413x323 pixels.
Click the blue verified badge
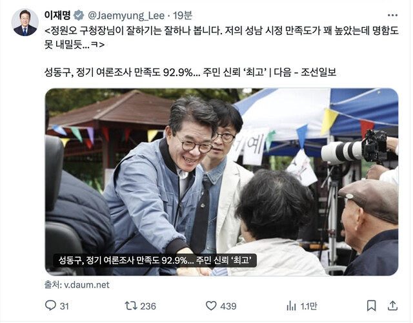pos(79,16)
